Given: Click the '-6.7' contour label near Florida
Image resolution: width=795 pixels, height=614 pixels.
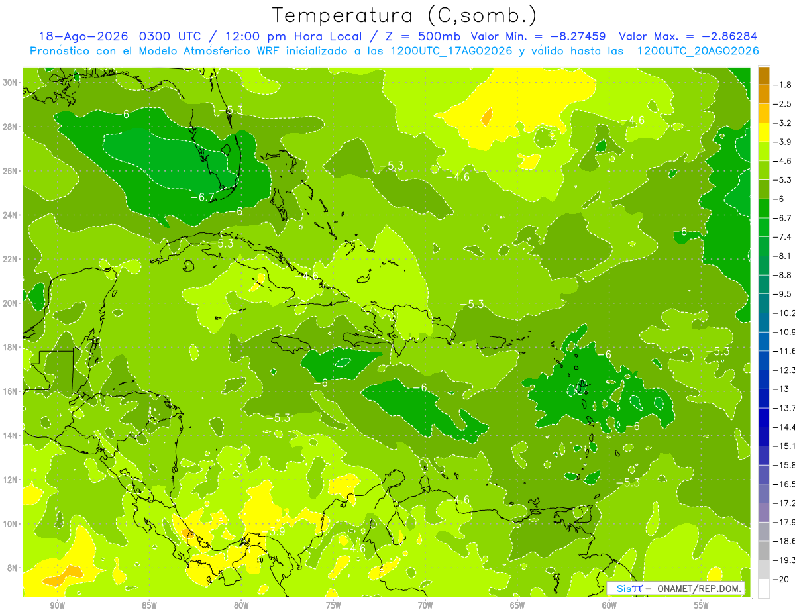Looking at the screenshot, I should [202, 197].
